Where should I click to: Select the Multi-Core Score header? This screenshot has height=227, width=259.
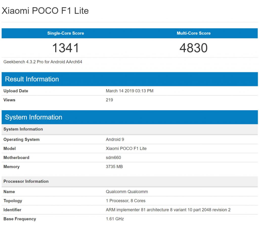193,33
